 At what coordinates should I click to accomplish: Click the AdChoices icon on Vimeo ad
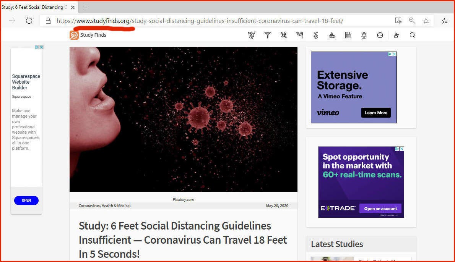390,54
